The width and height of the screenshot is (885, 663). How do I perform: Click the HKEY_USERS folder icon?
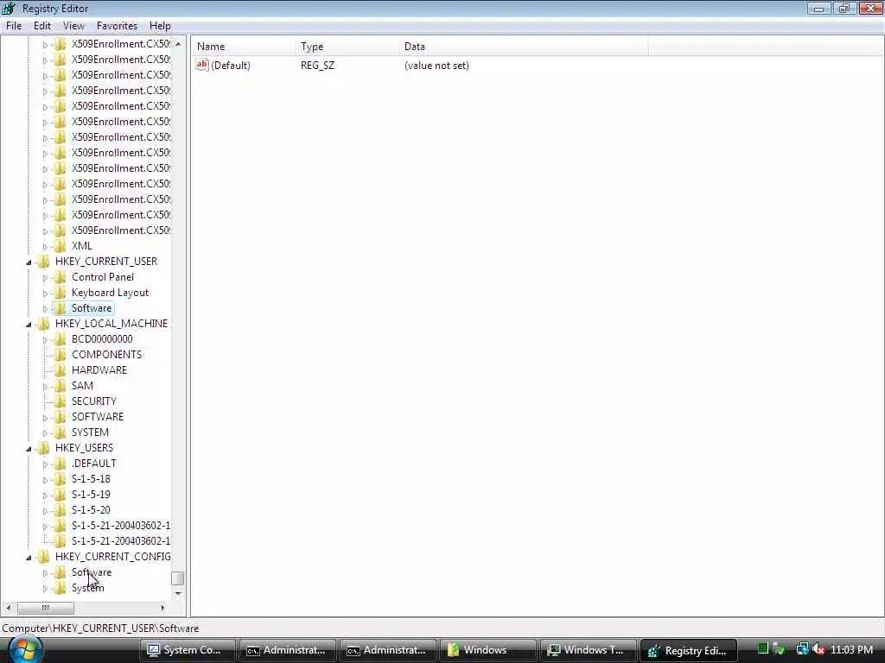43,448
